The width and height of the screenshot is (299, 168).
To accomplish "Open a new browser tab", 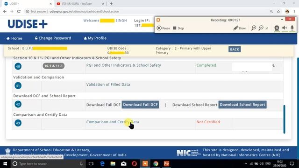I will click(111, 4).
